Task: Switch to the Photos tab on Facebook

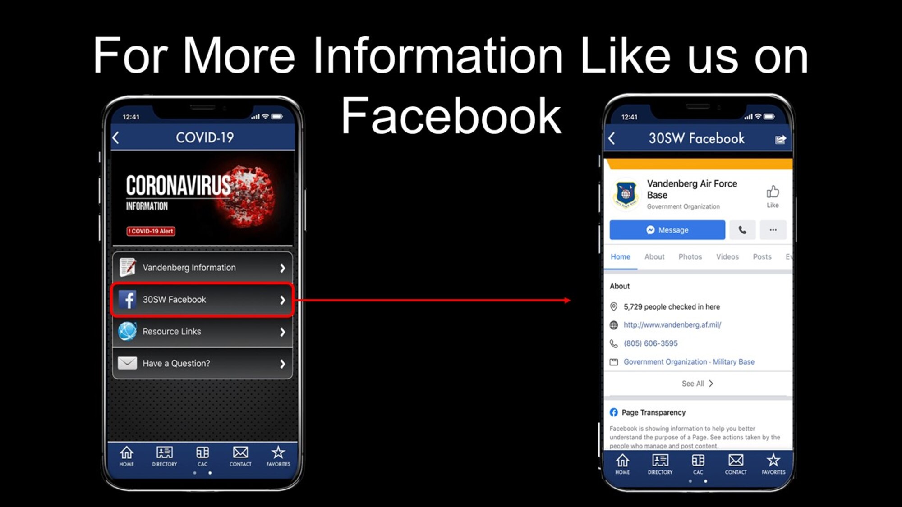Action: coord(690,256)
